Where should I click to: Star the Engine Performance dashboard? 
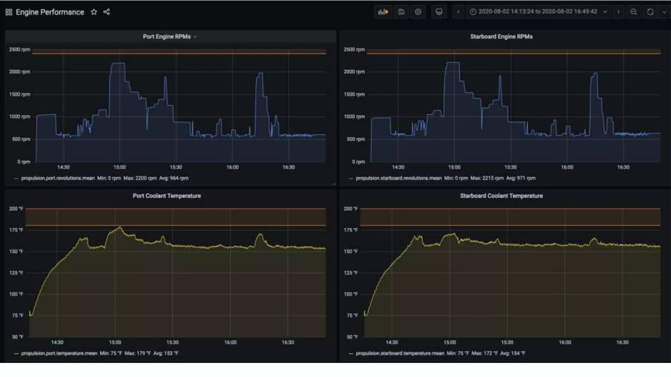click(x=94, y=12)
